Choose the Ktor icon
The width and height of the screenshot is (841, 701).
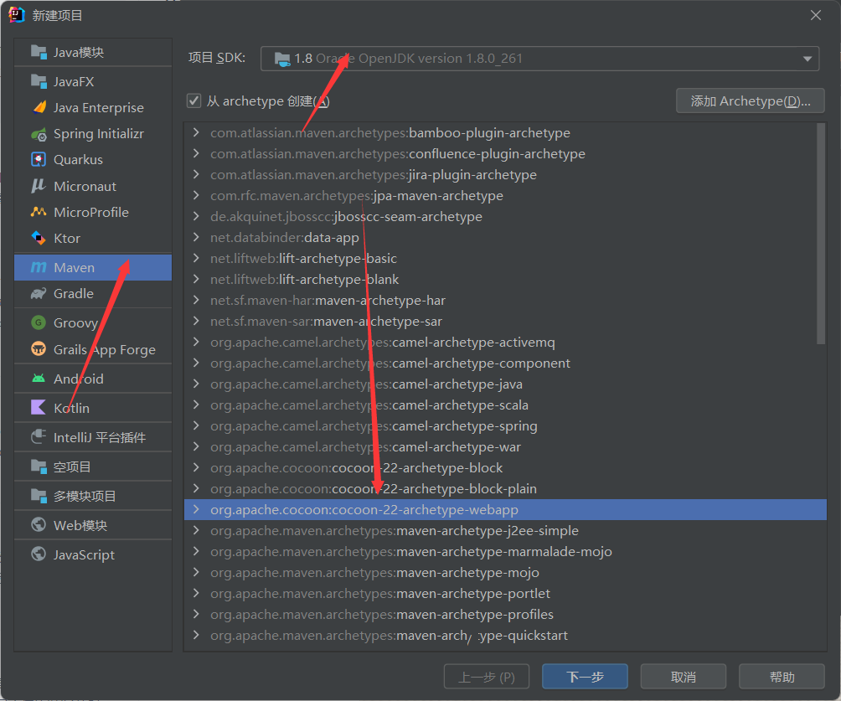(39, 238)
